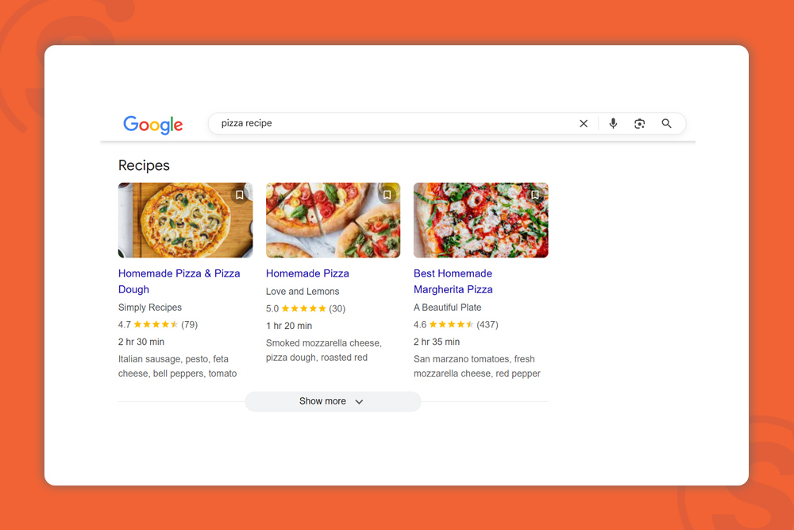
Task: Click the 4.7 star rating of Simply Recipes
Action: point(158,325)
